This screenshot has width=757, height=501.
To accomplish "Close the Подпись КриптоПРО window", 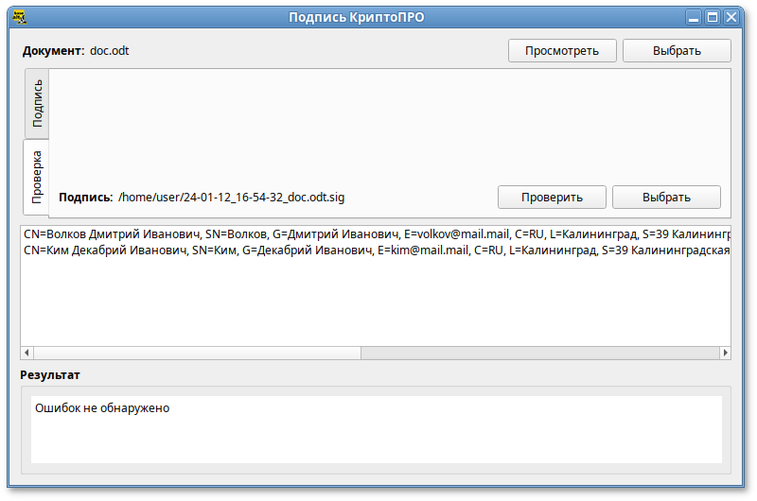I will pos(731,16).
